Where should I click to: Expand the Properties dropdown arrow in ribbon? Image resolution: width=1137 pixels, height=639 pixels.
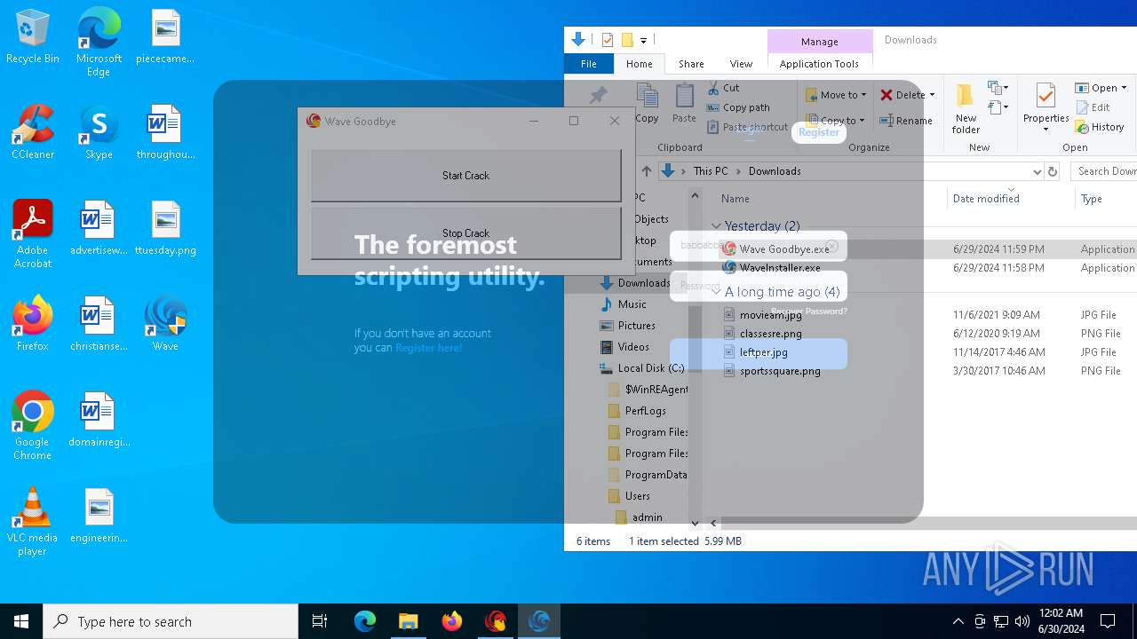(1046, 130)
